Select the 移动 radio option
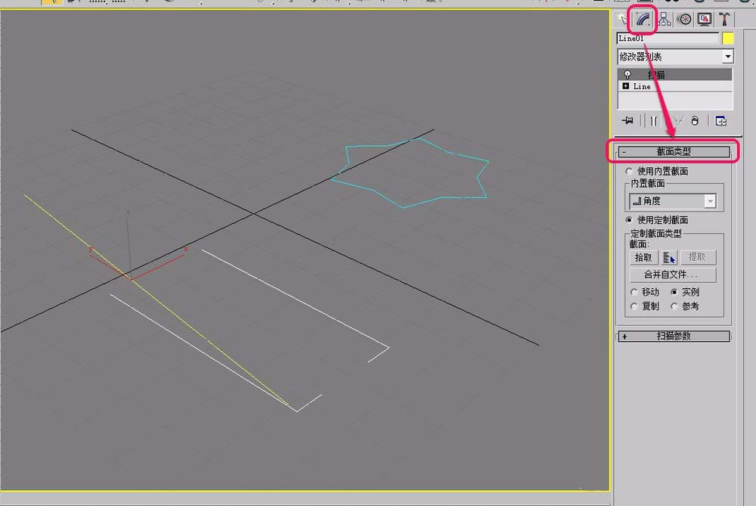The width and height of the screenshot is (756, 506). pyautogui.click(x=634, y=292)
